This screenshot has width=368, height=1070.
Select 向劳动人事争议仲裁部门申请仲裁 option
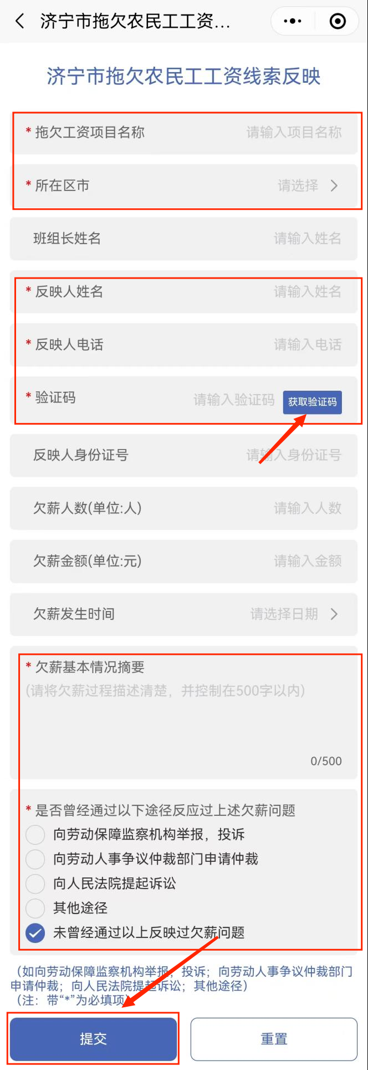(x=35, y=859)
